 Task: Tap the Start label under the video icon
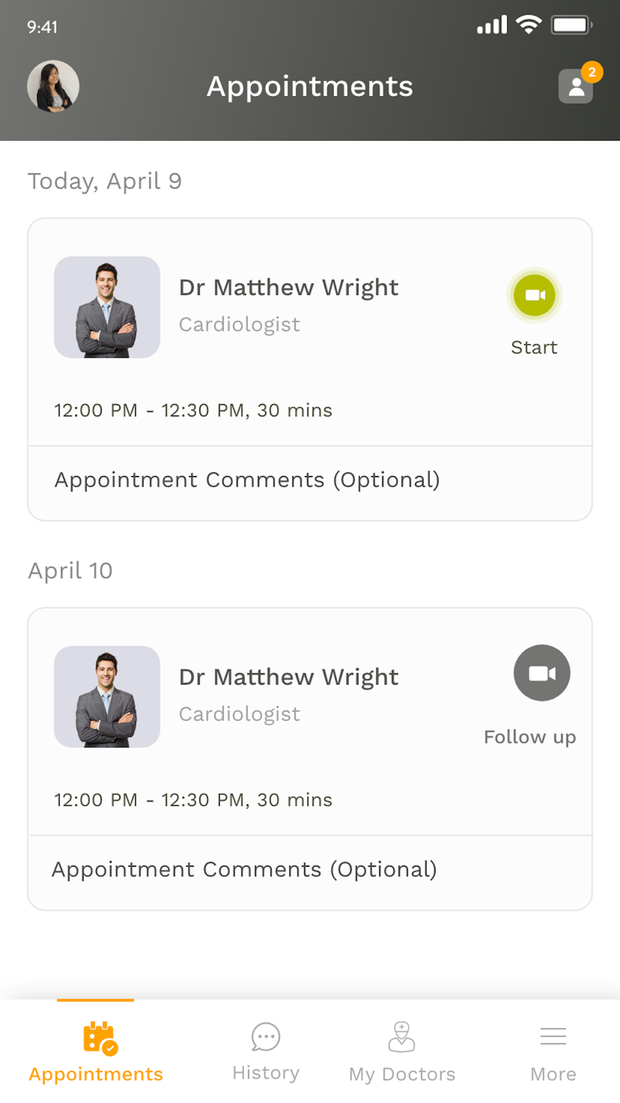pyautogui.click(x=534, y=347)
